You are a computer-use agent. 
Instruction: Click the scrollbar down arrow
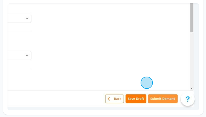192,89
